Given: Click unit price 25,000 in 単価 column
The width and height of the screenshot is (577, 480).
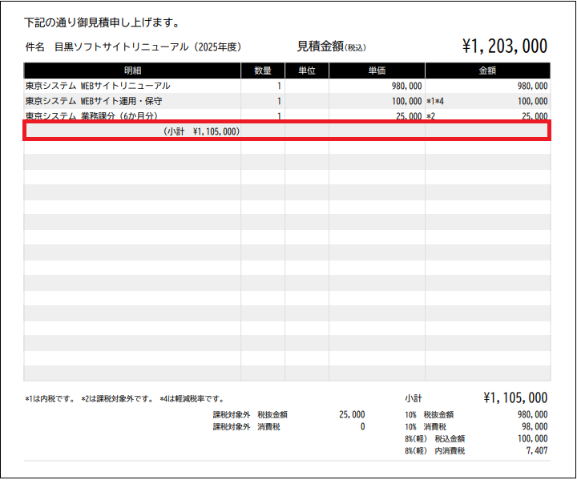Looking at the screenshot, I should pyautogui.click(x=409, y=116).
